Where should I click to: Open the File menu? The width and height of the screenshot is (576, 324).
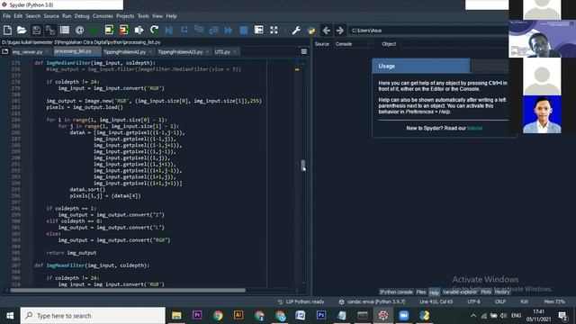(x=6, y=16)
